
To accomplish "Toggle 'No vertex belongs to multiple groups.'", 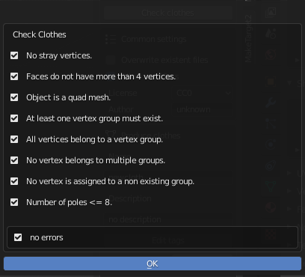I will click(14, 160).
